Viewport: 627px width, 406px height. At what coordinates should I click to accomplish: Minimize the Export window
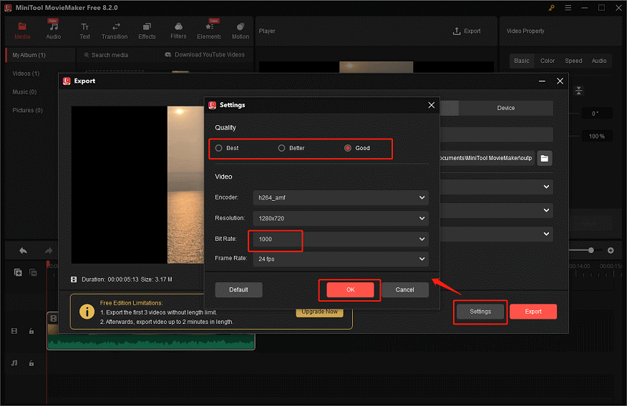point(542,81)
